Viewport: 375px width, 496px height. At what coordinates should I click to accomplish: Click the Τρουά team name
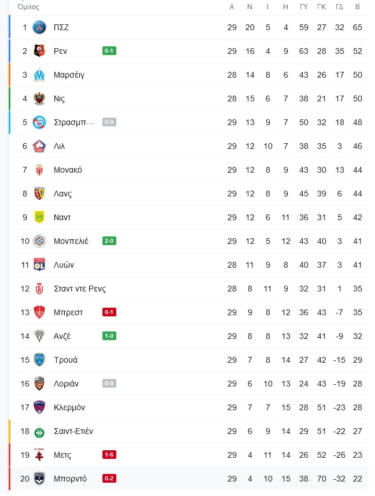click(65, 360)
